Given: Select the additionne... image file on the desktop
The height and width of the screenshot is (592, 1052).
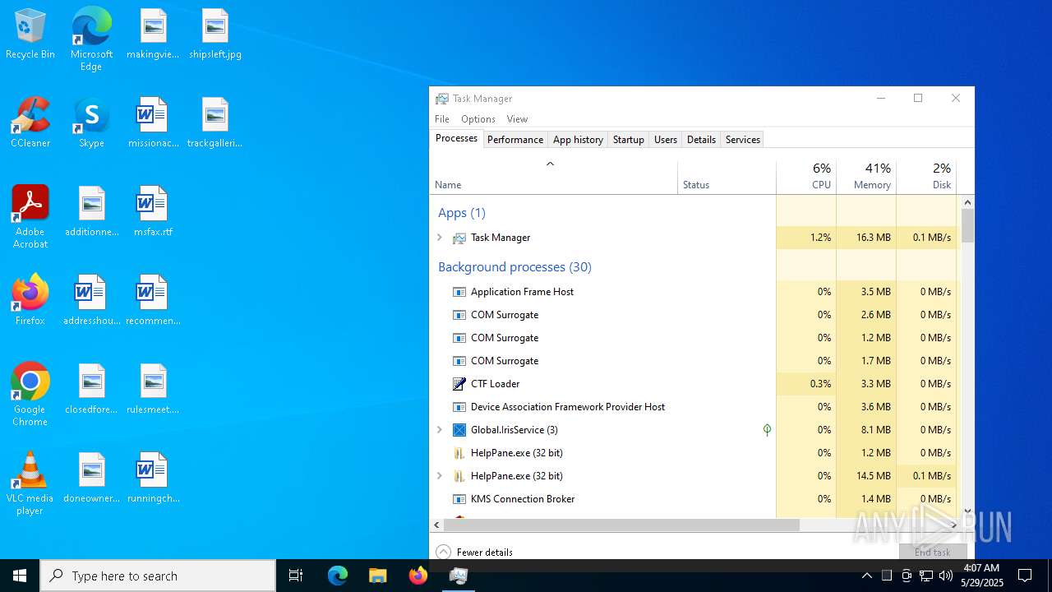Looking at the screenshot, I should pos(91,212).
